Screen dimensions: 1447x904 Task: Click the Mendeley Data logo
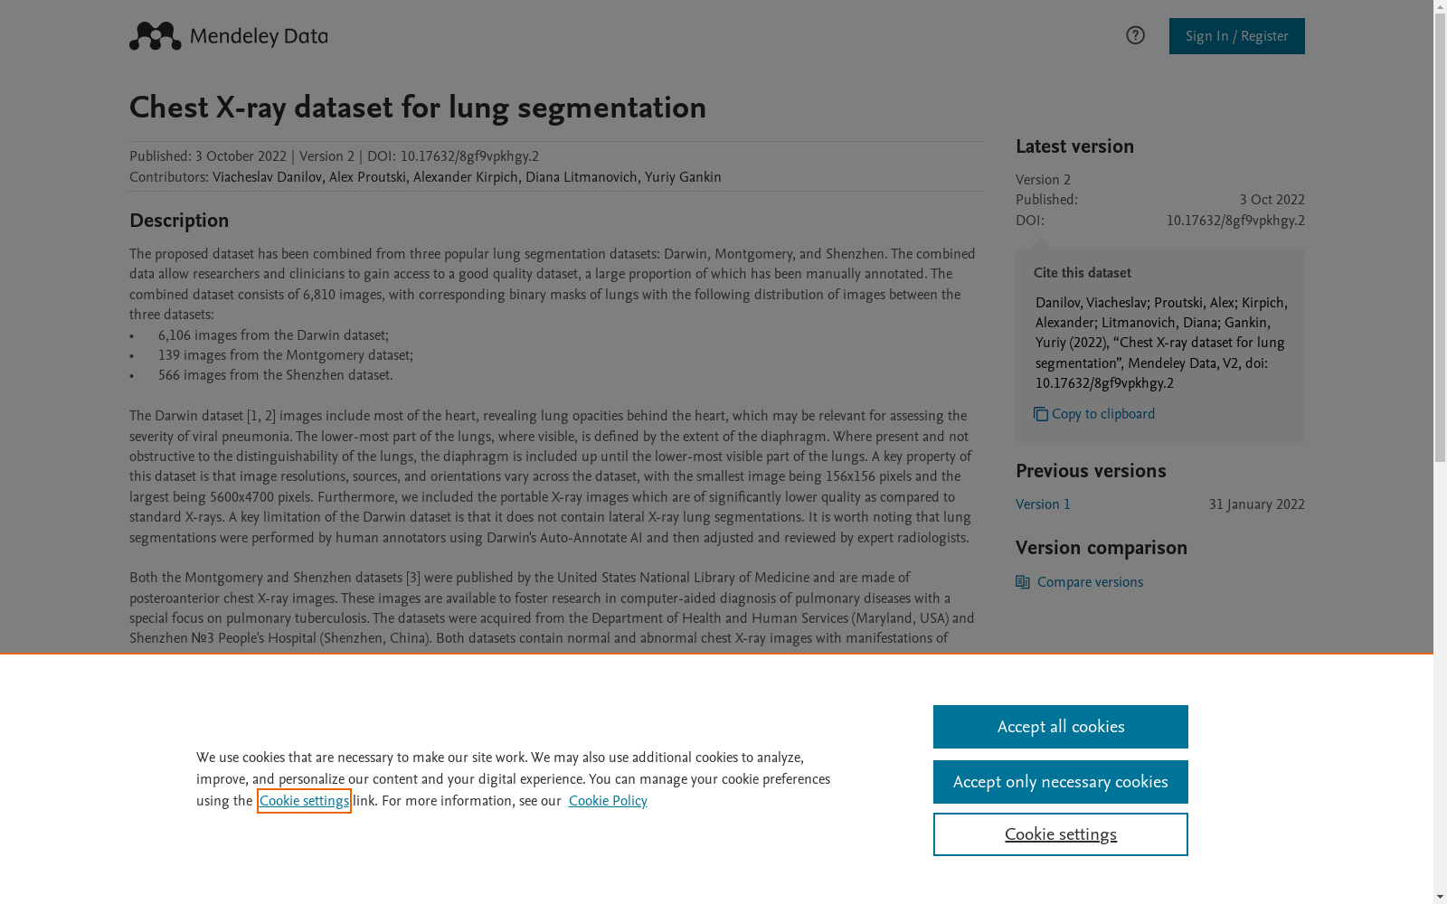[228, 36]
